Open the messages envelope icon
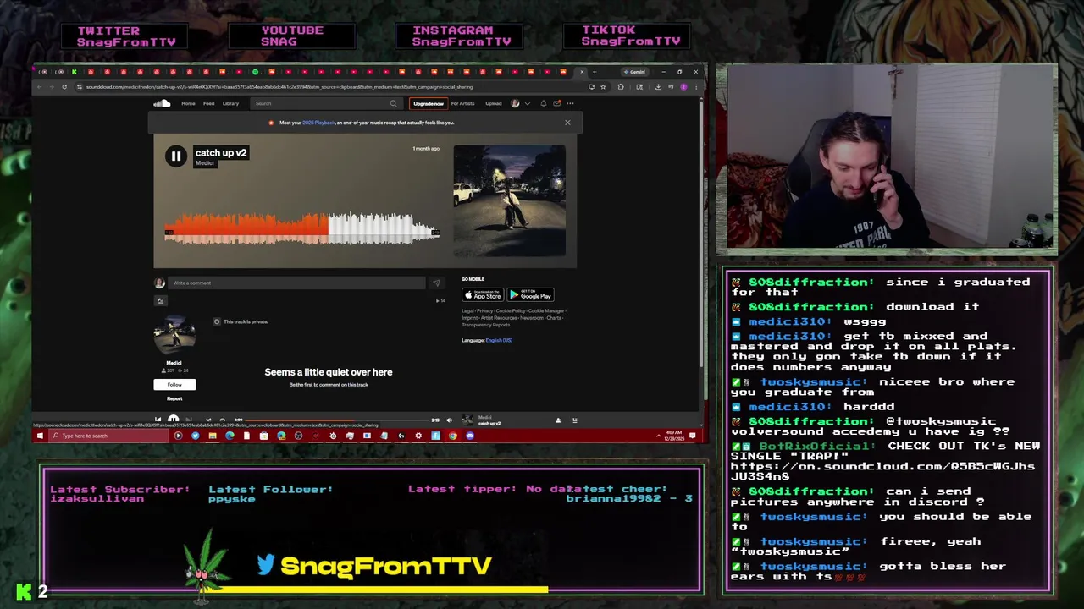Screen dimensions: 1084x609 (556, 103)
